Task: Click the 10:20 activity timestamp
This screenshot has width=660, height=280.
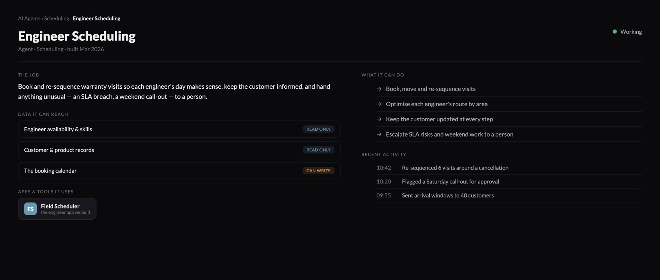Action: (x=384, y=182)
